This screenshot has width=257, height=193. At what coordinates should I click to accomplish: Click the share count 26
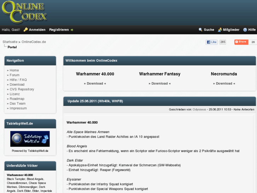253,42
